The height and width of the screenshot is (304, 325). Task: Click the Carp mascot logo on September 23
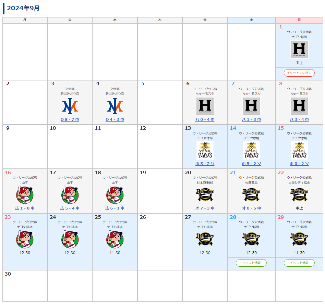(25, 239)
